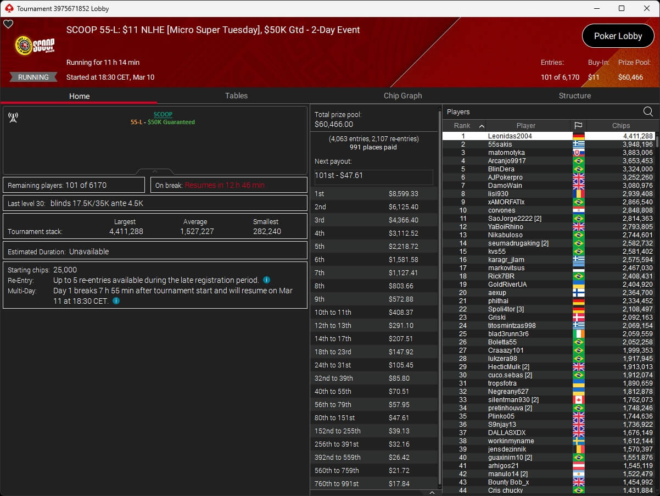This screenshot has height=496, width=660.
Task: Go to the Structure tab
Action: click(574, 96)
